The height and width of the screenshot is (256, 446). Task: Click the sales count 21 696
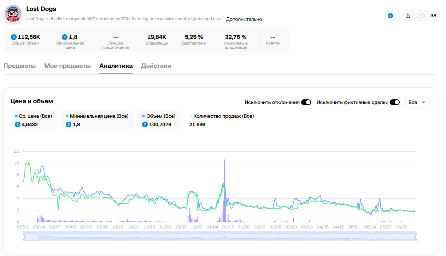click(x=197, y=124)
